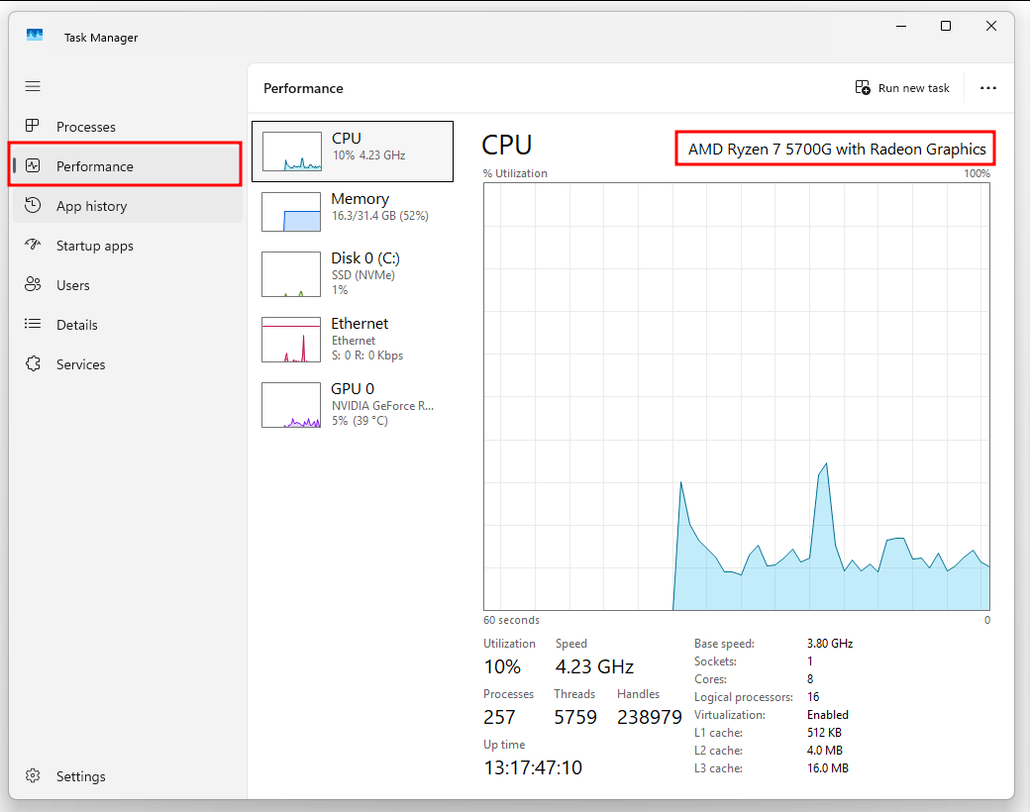Image resolution: width=1030 pixels, height=812 pixels.
Task: Select the Memory mini graph thumbnail
Action: [x=291, y=212]
